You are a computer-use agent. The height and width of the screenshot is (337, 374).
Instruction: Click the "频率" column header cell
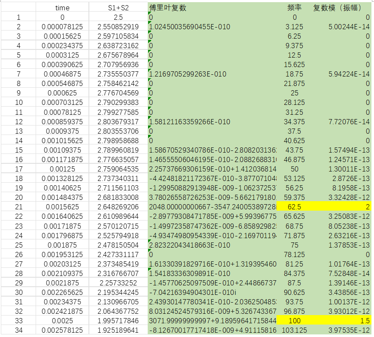click(294, 8)
